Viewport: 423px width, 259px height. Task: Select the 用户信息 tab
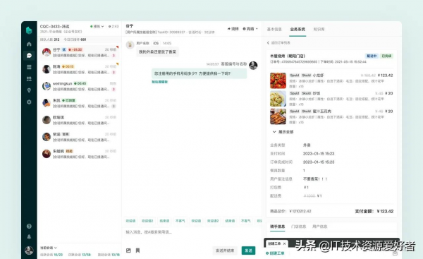(319, 227)
